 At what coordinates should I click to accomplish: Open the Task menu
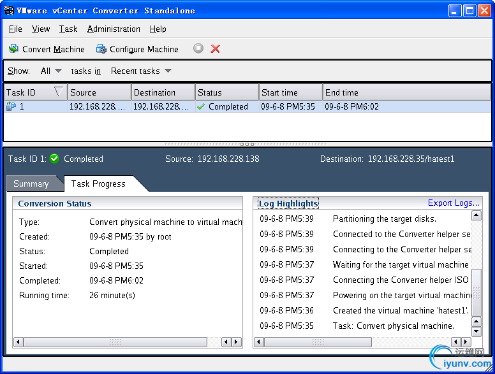(68, 29)
